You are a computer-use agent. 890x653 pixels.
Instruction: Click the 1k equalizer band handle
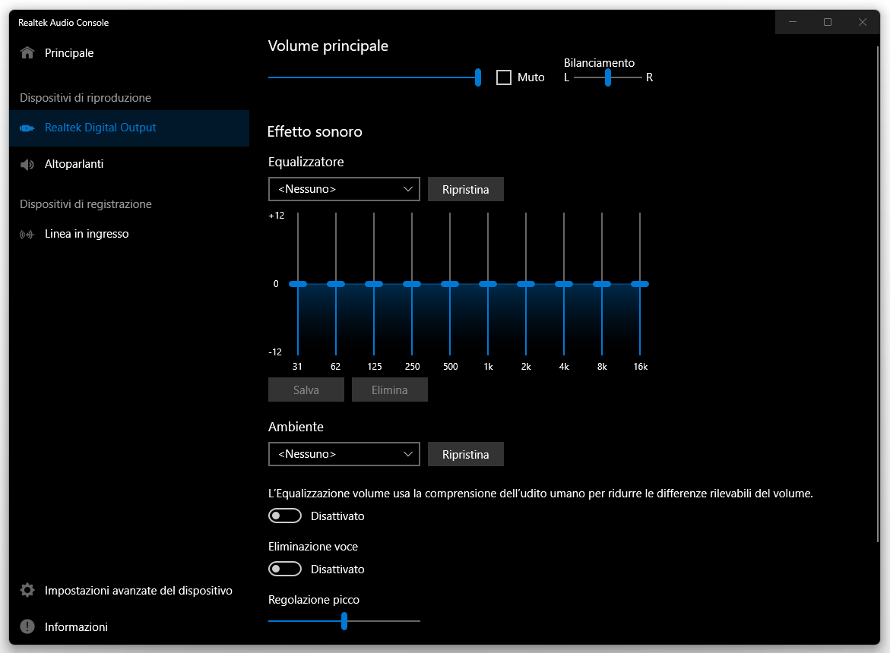[488, 284]
